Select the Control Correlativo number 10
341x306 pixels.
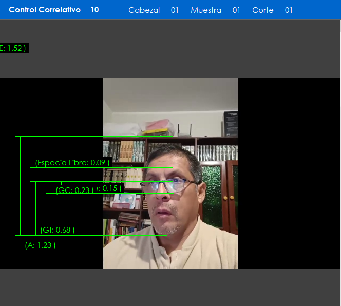[94, 10]
